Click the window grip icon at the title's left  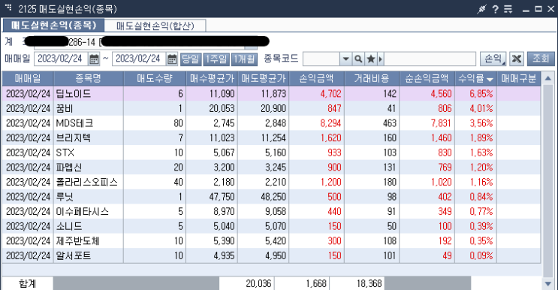[x=8, y=8]
